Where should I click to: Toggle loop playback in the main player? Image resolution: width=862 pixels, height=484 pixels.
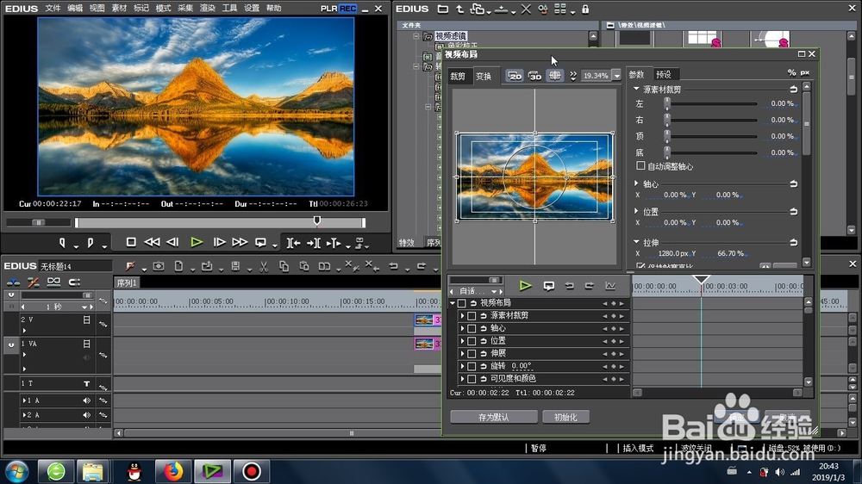point(260,242)
